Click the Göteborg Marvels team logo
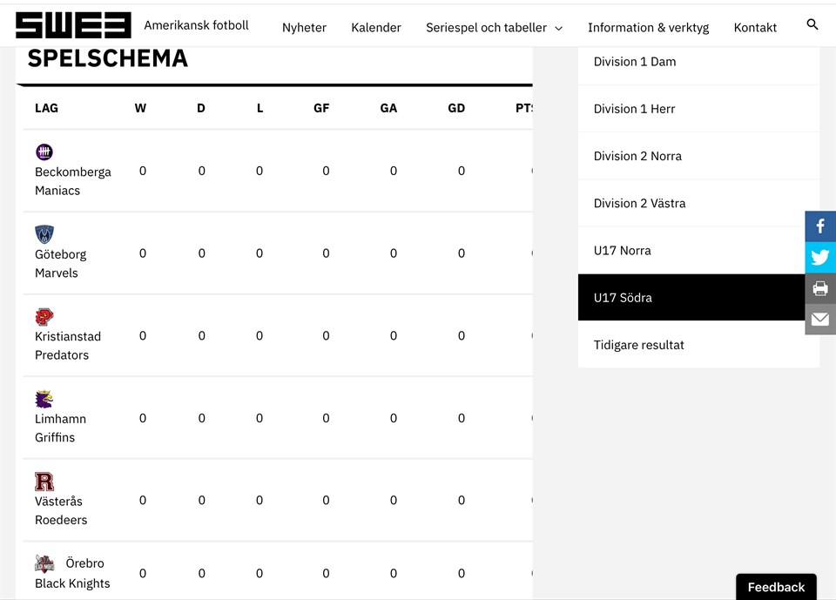This screenshot has width=836, height=600. [44, 234]
